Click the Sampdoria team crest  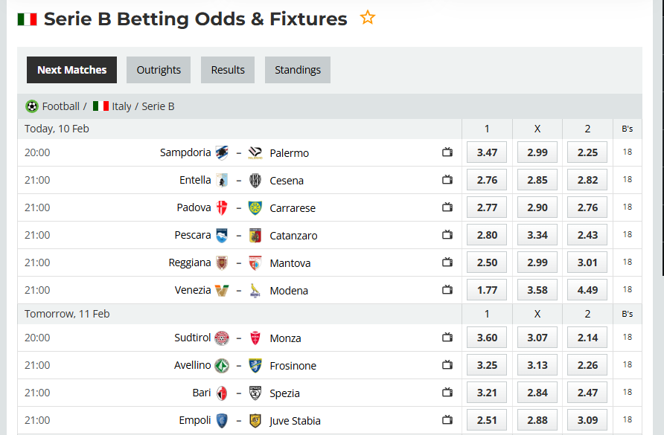(221, 152)
